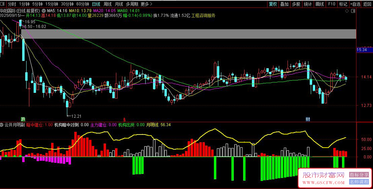This screenshot has width=373, height=189.
Task: Switch to the 分时 intraday chart tab
Action: pyautogui.click(x=12, y=4)
